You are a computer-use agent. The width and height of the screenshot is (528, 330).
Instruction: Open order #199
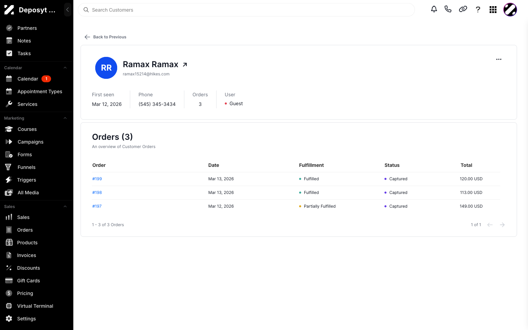97,179
